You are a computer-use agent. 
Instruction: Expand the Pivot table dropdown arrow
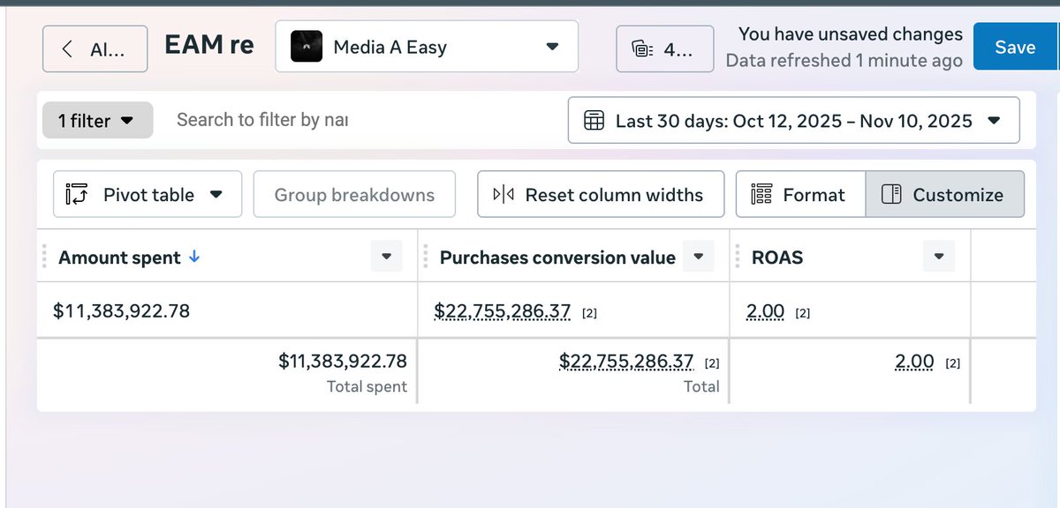point(216,195)
